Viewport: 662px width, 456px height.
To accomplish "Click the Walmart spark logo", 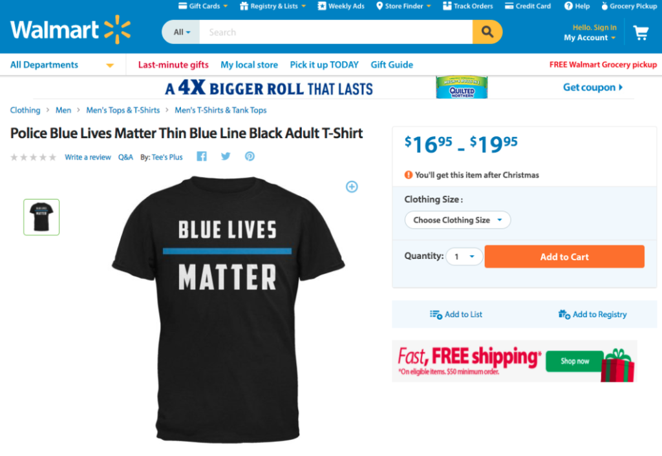I will [118, 30].
